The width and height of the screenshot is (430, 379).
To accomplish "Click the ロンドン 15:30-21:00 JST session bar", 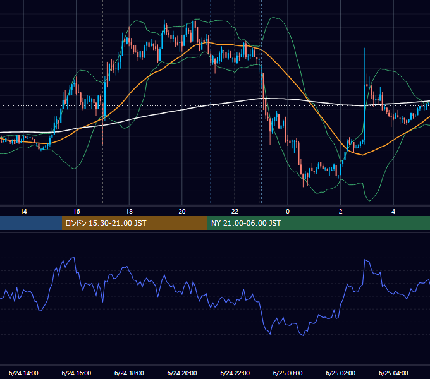I will pyautogui.click(x=134, y=223).
